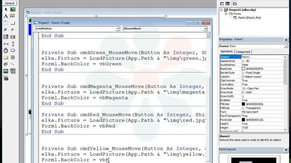Click the vbMagenta code line
The image size is (291, 163).
85,98
